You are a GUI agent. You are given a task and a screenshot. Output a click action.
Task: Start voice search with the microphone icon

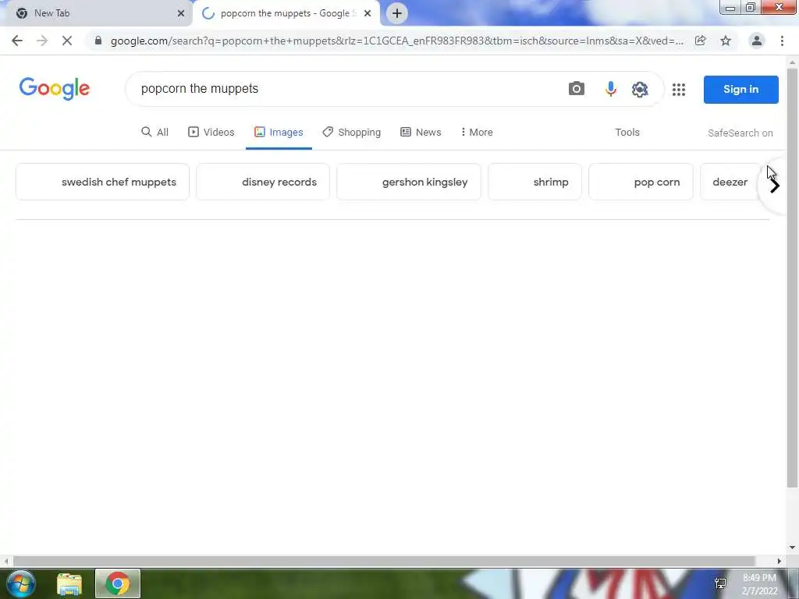point(610,89)
